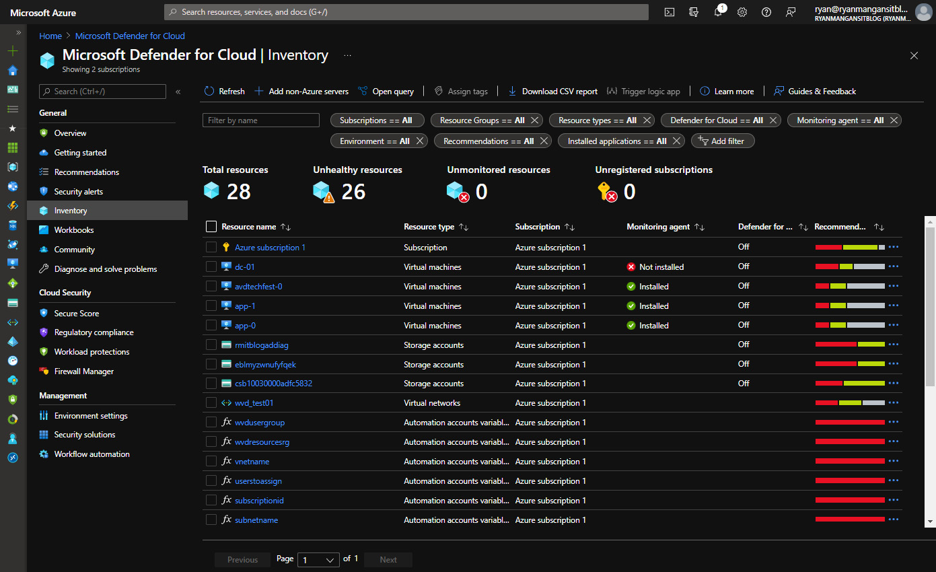This screenshot has height=572, width=936.
Task: Check the box for dc-01
Action: [211, 267]
